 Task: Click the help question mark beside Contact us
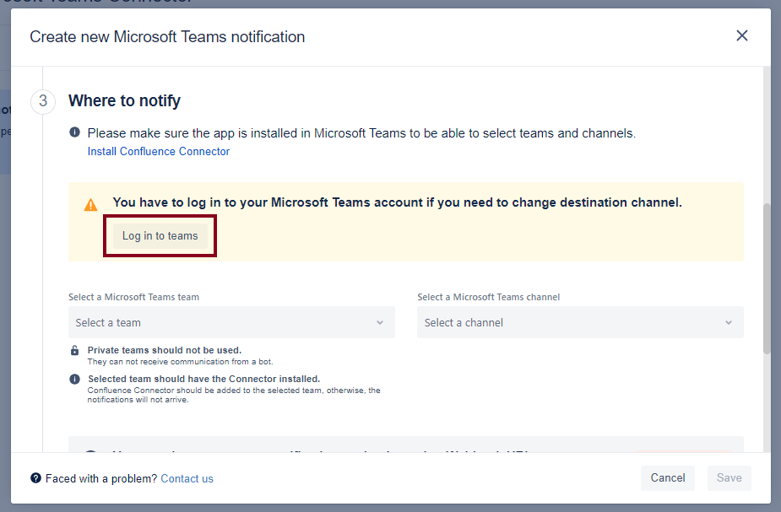tap(35, 478)
